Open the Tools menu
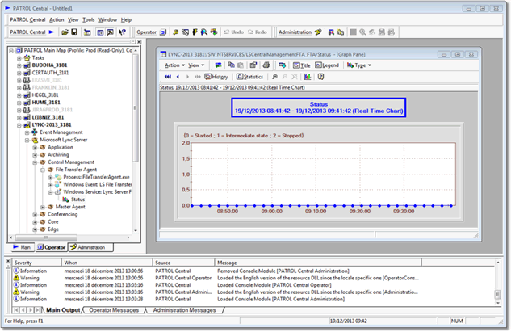Viewport: 511px width, 332px height. [88, 19]
